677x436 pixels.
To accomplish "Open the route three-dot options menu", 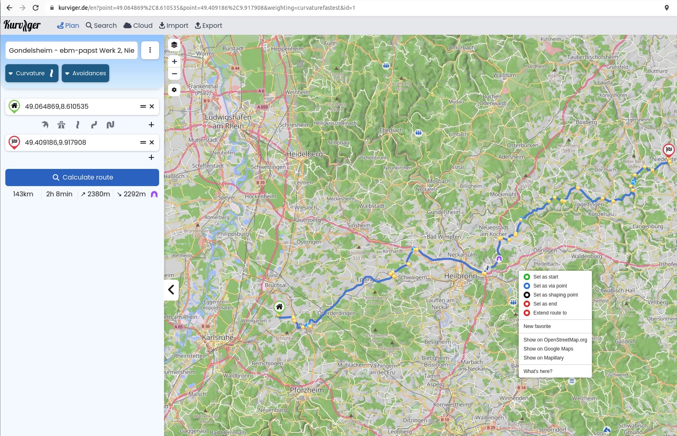I will pyautogui.click(x=150, y=50).
